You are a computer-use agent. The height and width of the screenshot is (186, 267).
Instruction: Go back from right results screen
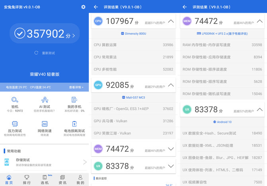point(185,7)
